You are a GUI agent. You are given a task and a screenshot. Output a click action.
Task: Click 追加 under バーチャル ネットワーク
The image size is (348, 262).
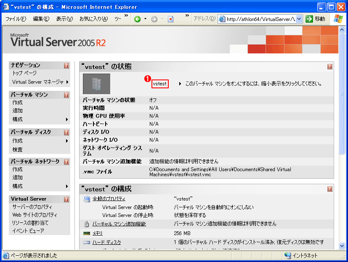pyautogui.click(x=17, y=177)
